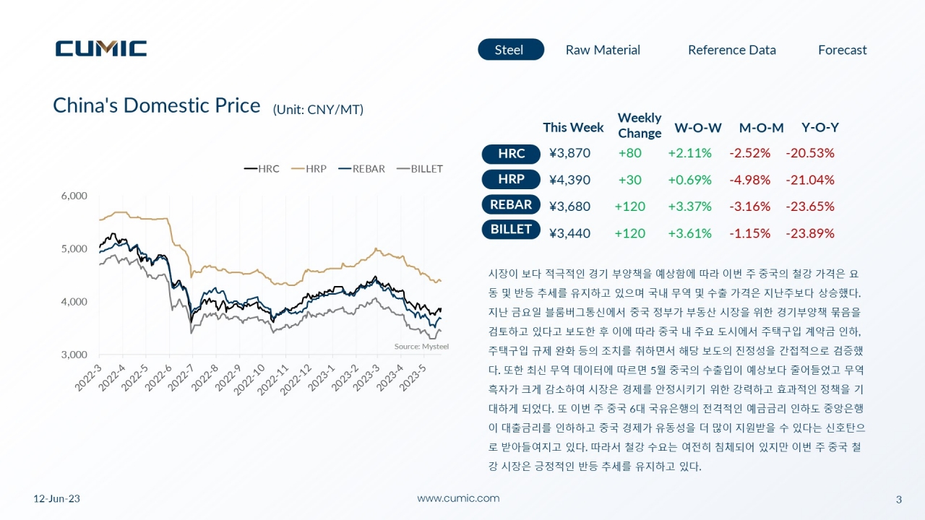This screenshot has height=520, width=925.
Task: Select the REBAR label badge
Action: tap(511, 204)
